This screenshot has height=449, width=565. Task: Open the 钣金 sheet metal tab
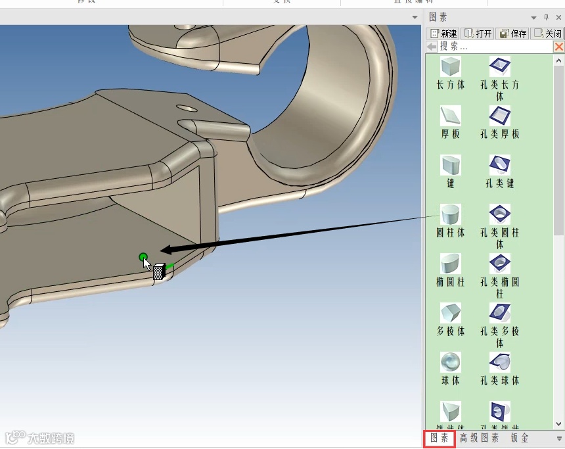pyautogui.click(x=520, y=438)
